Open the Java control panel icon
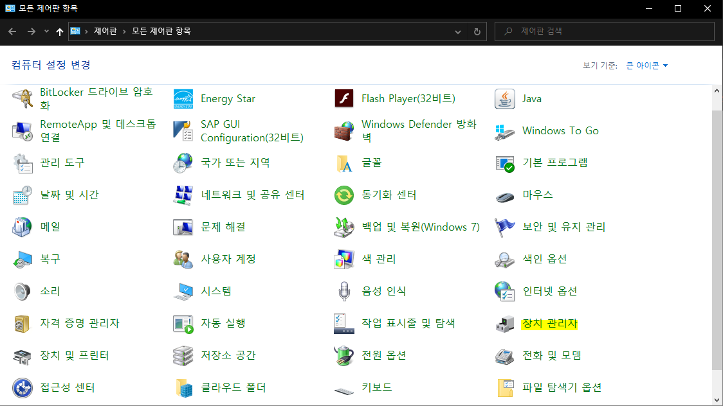Screen dimensions: 723x406 (x=505, y=98)
